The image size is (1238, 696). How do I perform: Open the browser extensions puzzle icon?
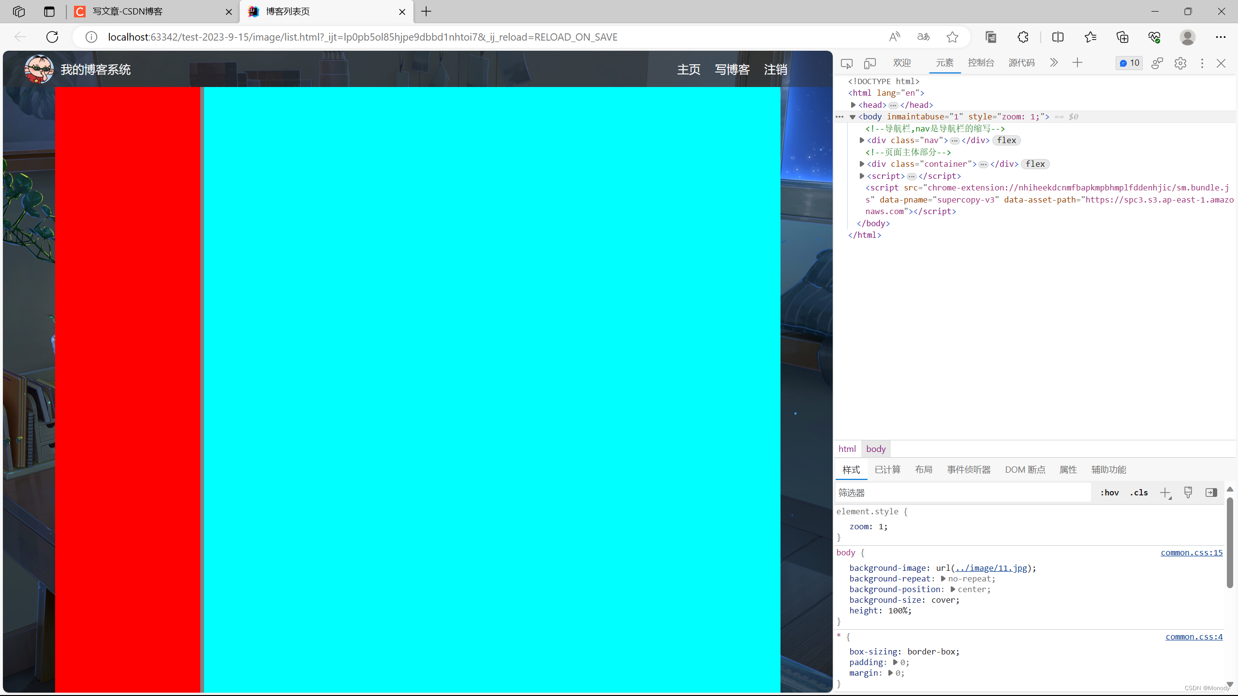coord(1023,37)
